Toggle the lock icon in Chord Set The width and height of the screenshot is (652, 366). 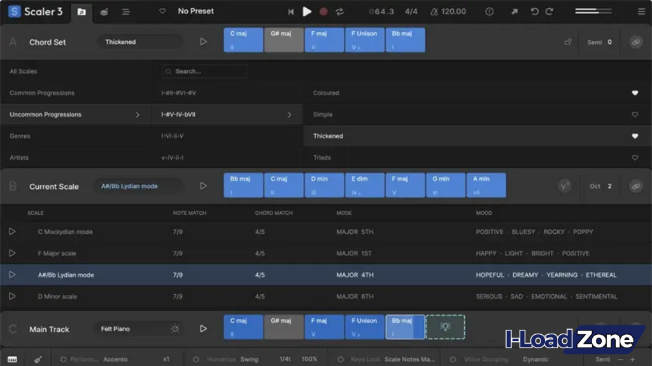tap(567, 41)
